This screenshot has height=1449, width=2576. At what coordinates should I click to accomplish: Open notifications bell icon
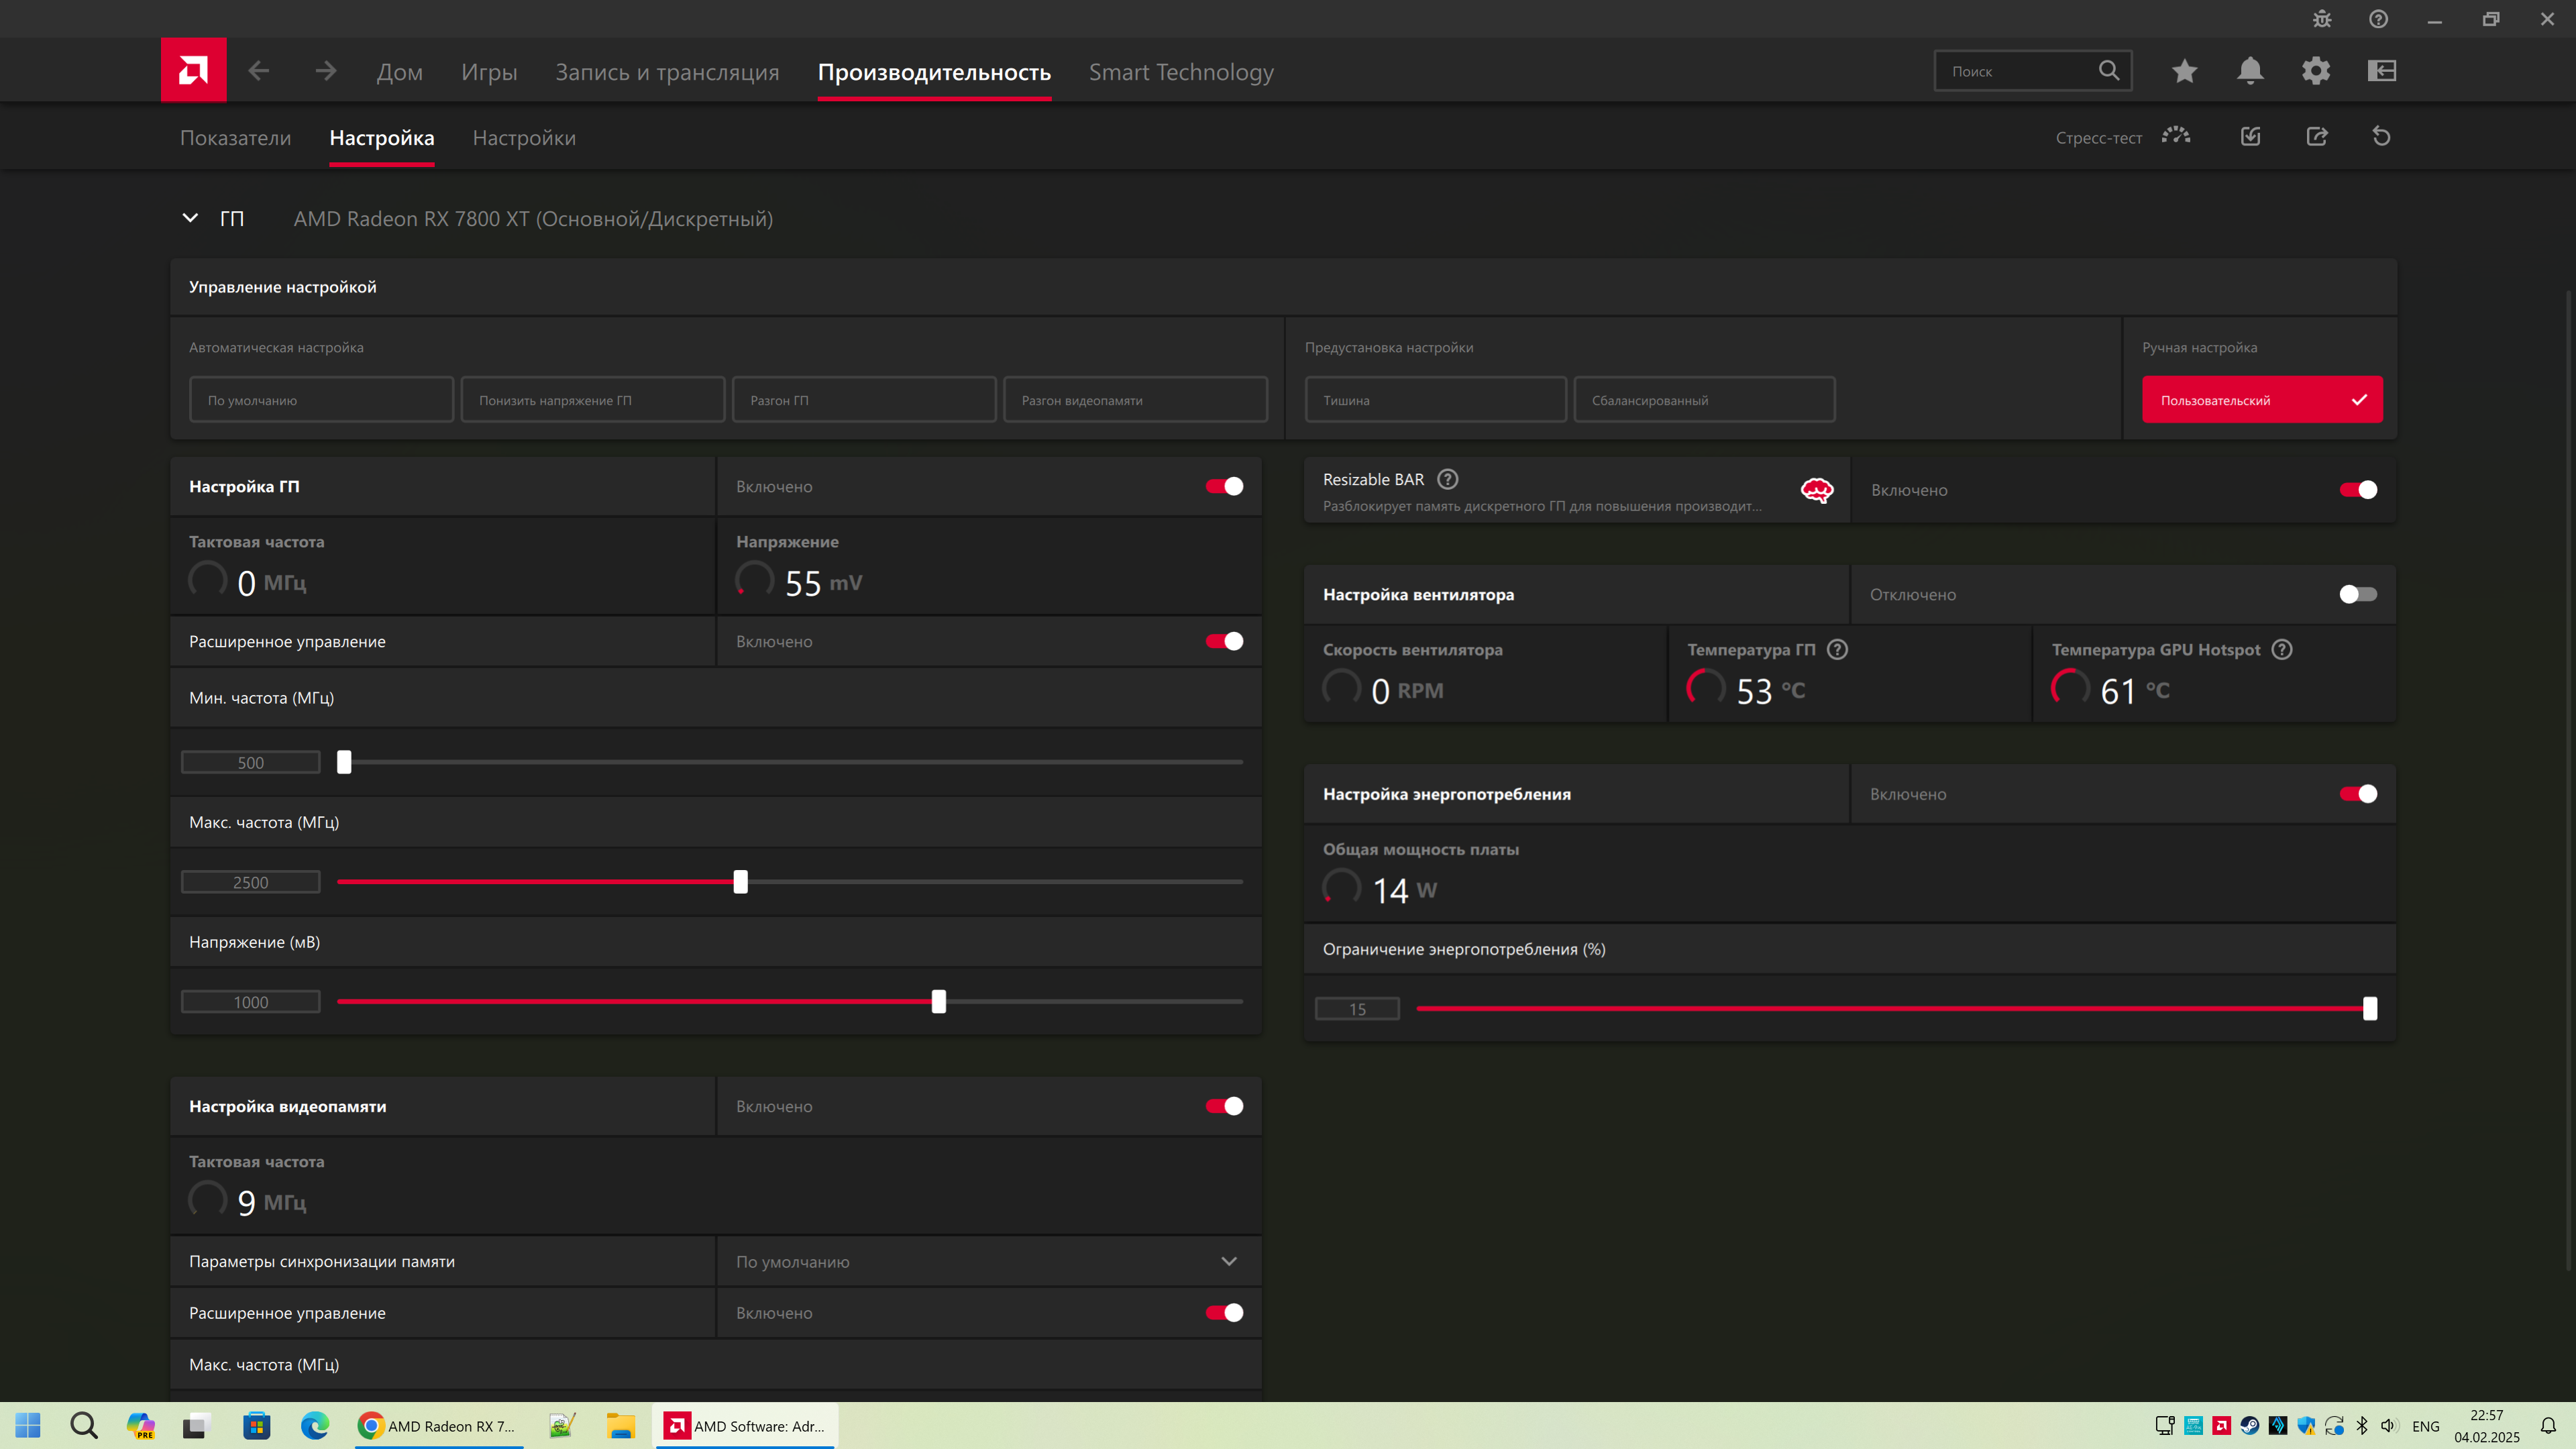(x=2250, y=71)
